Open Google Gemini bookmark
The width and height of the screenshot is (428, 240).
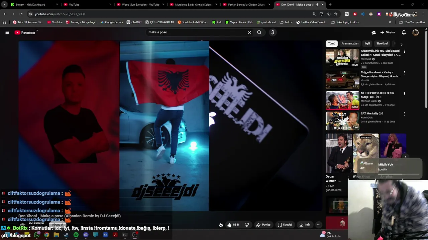tap(112, 22)
